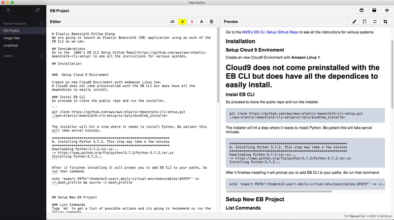Open the Assets folder icon
The width and height of the screenshot is (394, 220).
coord(41,56)
